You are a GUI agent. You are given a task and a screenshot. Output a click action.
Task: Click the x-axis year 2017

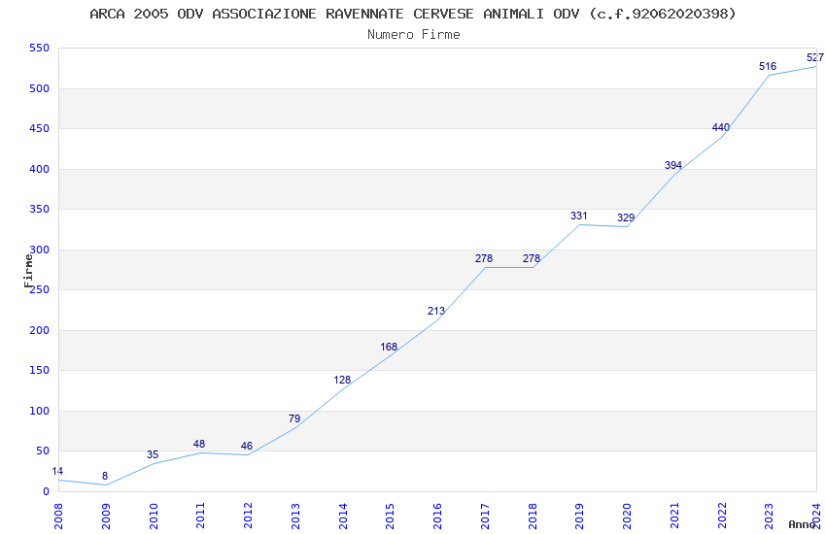point(485,516)
